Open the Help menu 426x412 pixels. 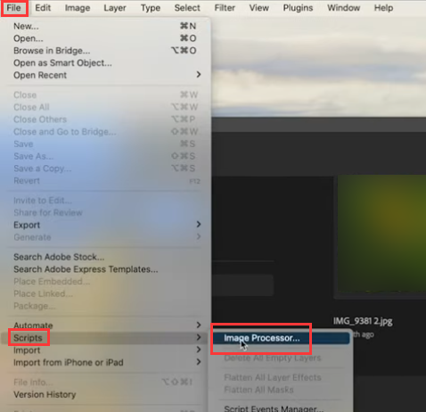(x=383, y=8)
